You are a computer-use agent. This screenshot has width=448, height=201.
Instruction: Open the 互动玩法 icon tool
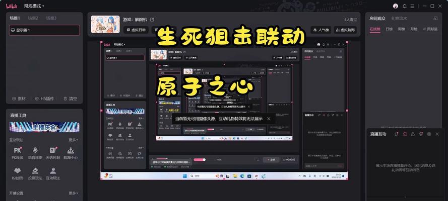tap(53, 174)
